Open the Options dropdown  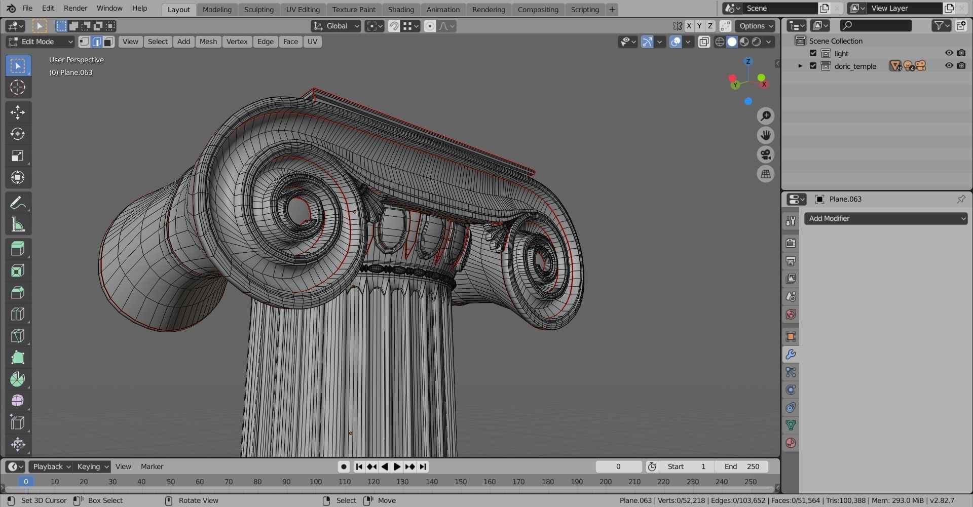(756, 26)
